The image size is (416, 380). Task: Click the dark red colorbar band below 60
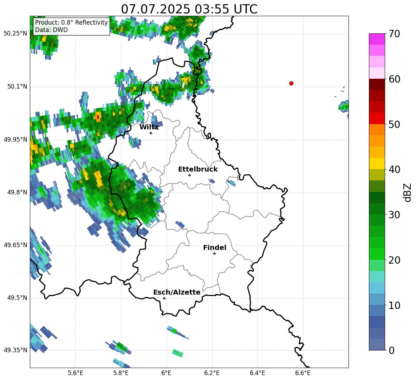pos(377,84)
